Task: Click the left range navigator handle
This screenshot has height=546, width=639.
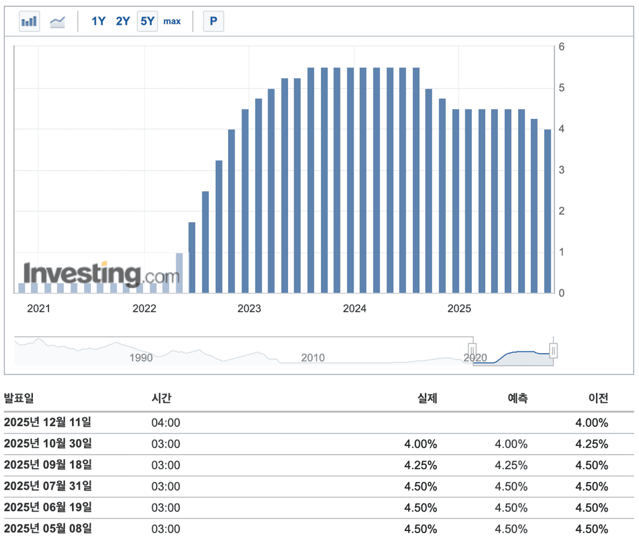Action: point(472,349)
